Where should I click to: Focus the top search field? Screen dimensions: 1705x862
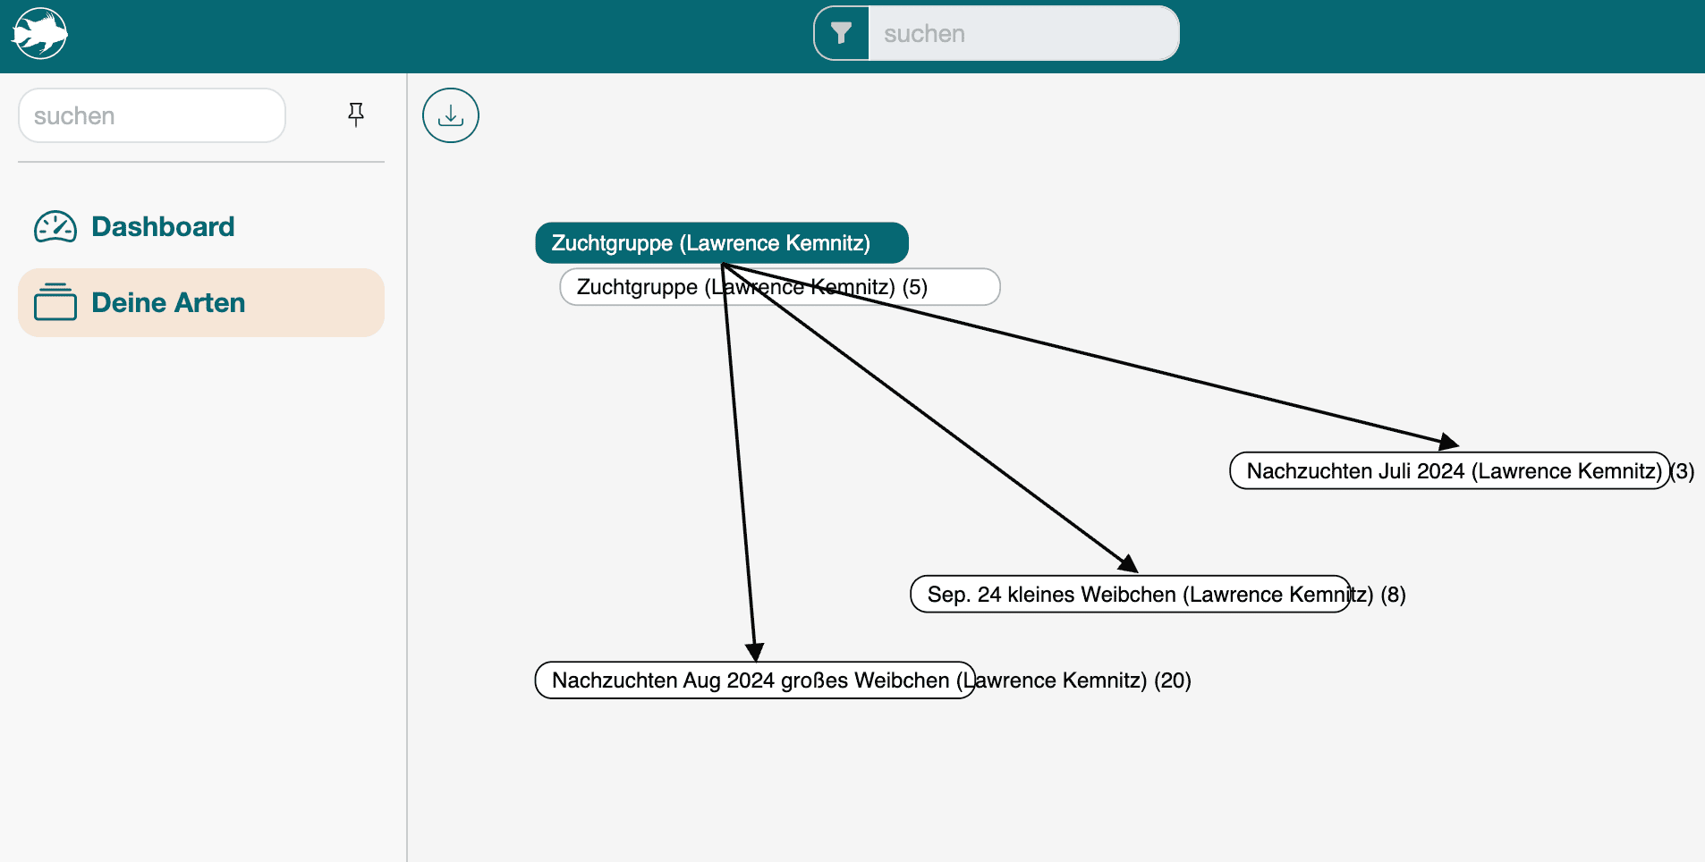(x=1022, y=34)
